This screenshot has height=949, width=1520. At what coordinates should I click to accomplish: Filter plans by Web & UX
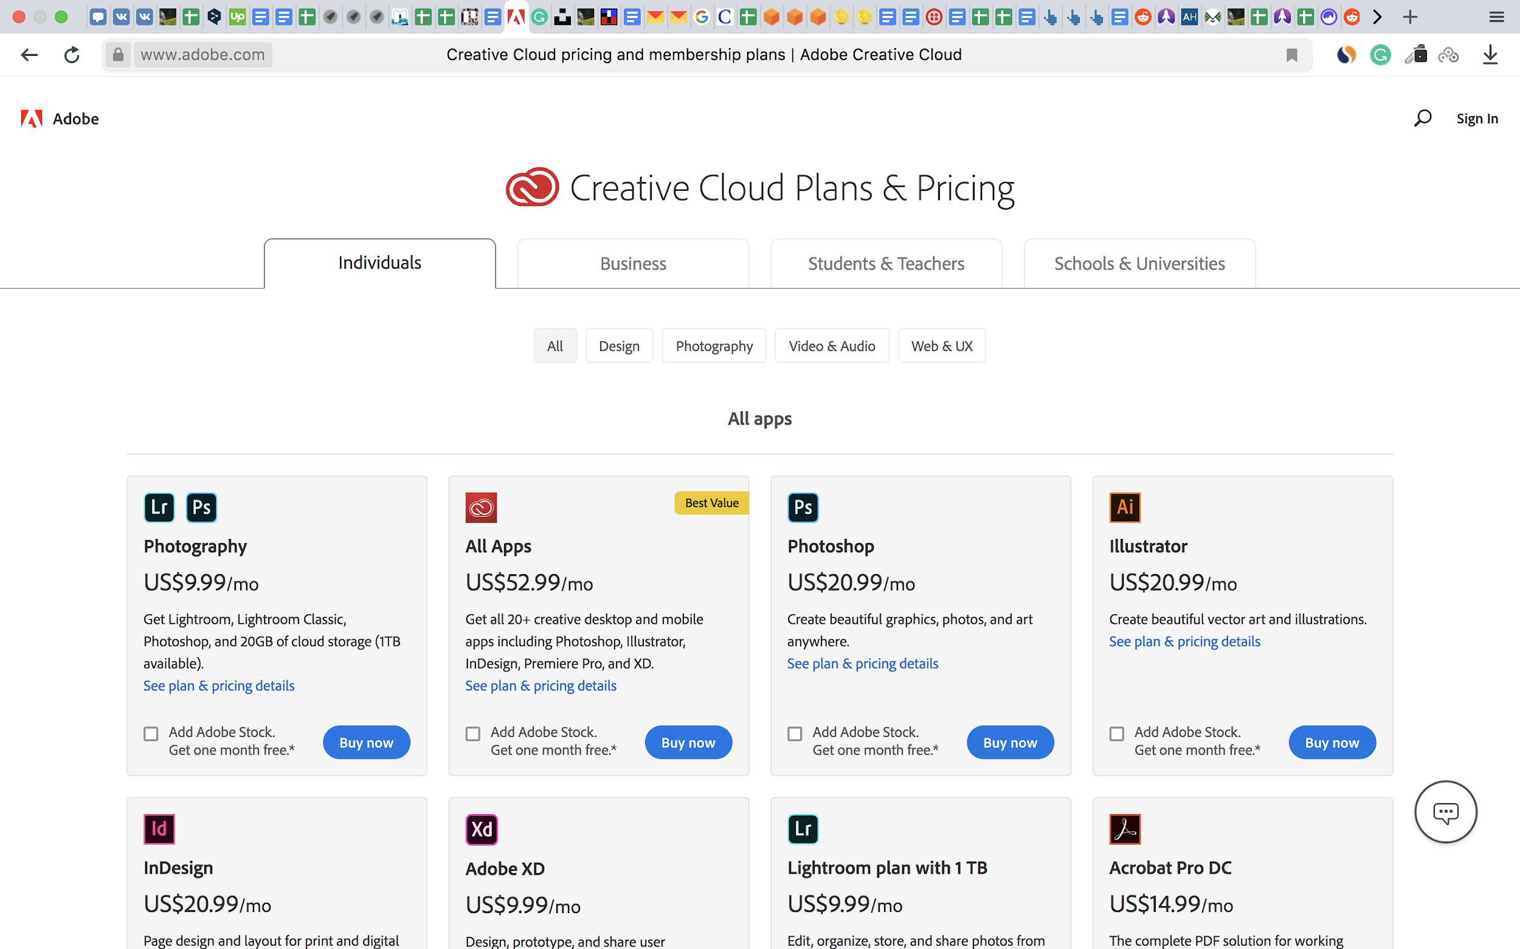[942, 346]
